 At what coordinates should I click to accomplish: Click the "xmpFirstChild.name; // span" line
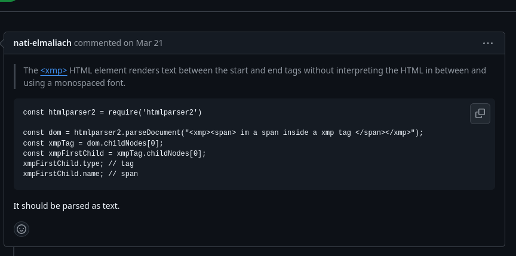pyautogui.click(x=80, y=174)
